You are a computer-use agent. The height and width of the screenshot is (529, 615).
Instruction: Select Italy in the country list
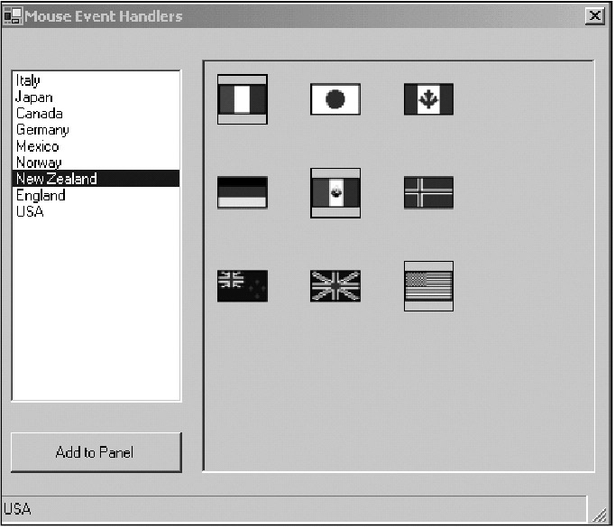point(29,81)
